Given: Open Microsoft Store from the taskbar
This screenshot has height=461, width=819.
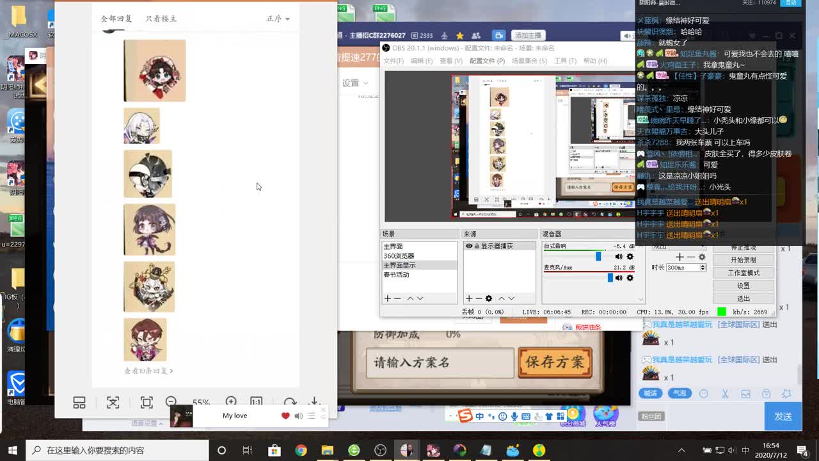Looking at the screenshot, I should (274, 450).
